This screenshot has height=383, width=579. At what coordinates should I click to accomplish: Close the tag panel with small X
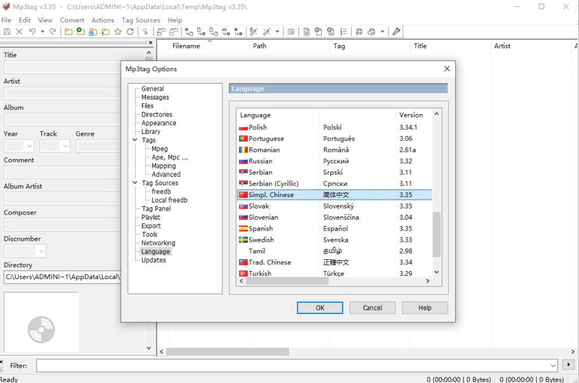150,43
